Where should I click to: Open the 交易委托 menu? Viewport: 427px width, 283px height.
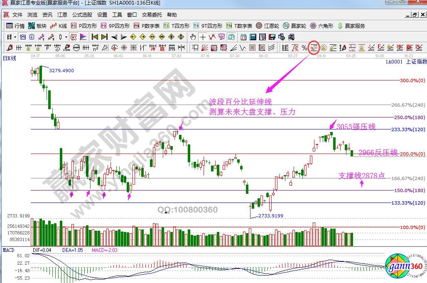pos(152,15)
